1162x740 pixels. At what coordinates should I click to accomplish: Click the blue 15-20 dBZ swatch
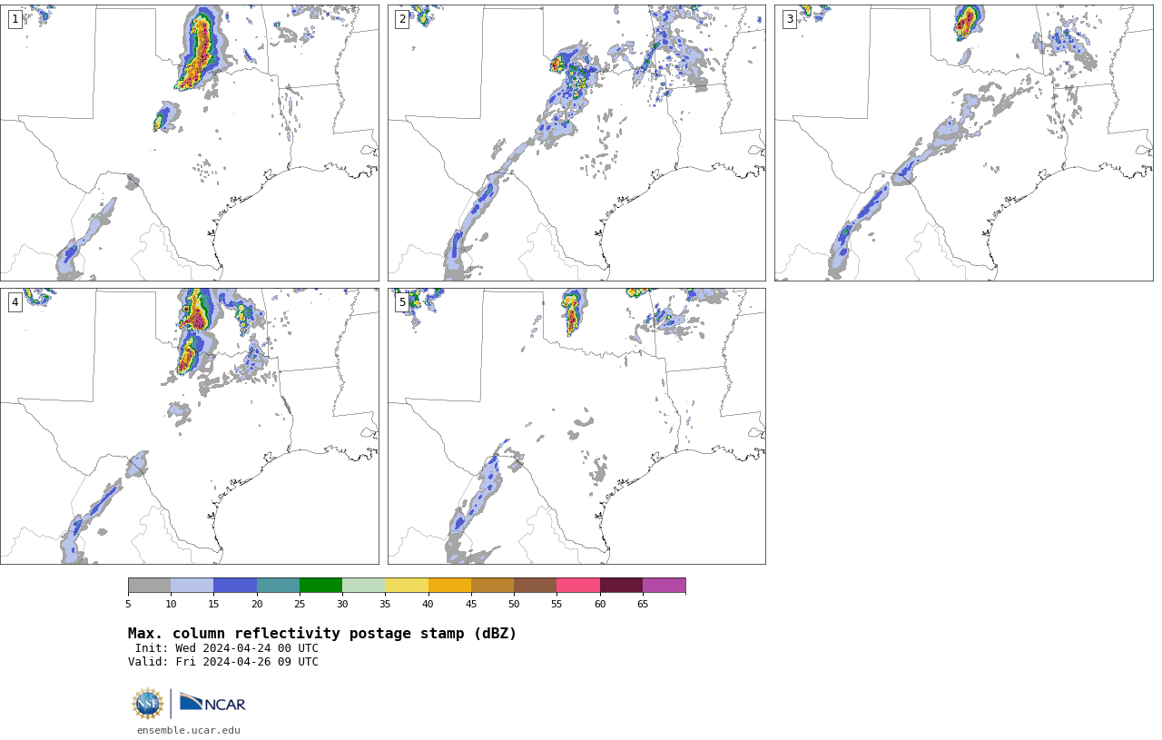tap(235, 585)
